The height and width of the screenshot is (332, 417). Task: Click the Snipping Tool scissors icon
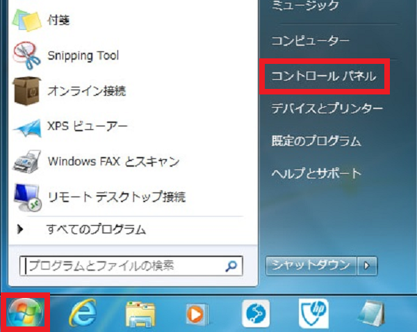26,56
